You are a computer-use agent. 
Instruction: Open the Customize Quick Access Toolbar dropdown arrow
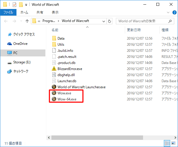click(x=26, y=5)
